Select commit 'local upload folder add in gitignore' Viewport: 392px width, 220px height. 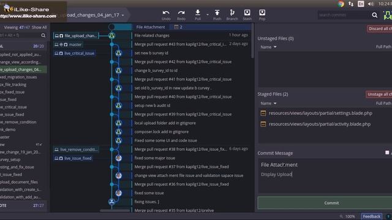pyautogui.click(x=165, y=123)
